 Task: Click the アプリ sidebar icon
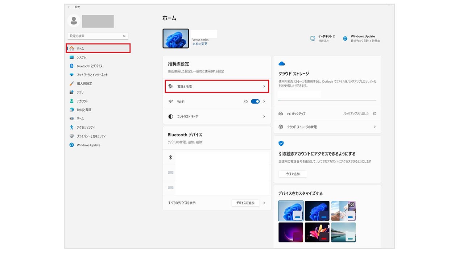coord(72,92)
